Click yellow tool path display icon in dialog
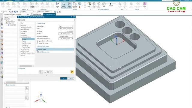This screenshot has height=108, width=192. (x=72, y=72)
